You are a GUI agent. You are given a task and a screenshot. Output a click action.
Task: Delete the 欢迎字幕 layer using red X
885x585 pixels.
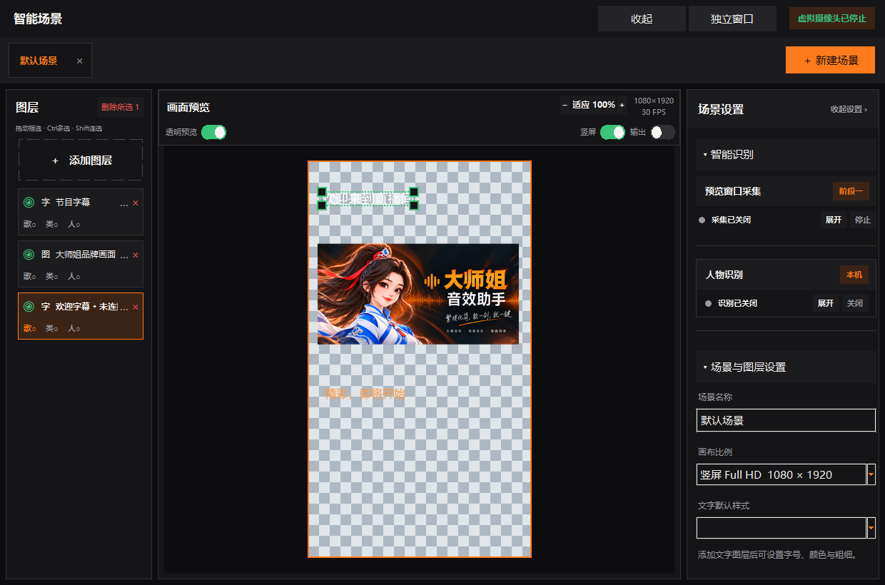tap(136, 307)
